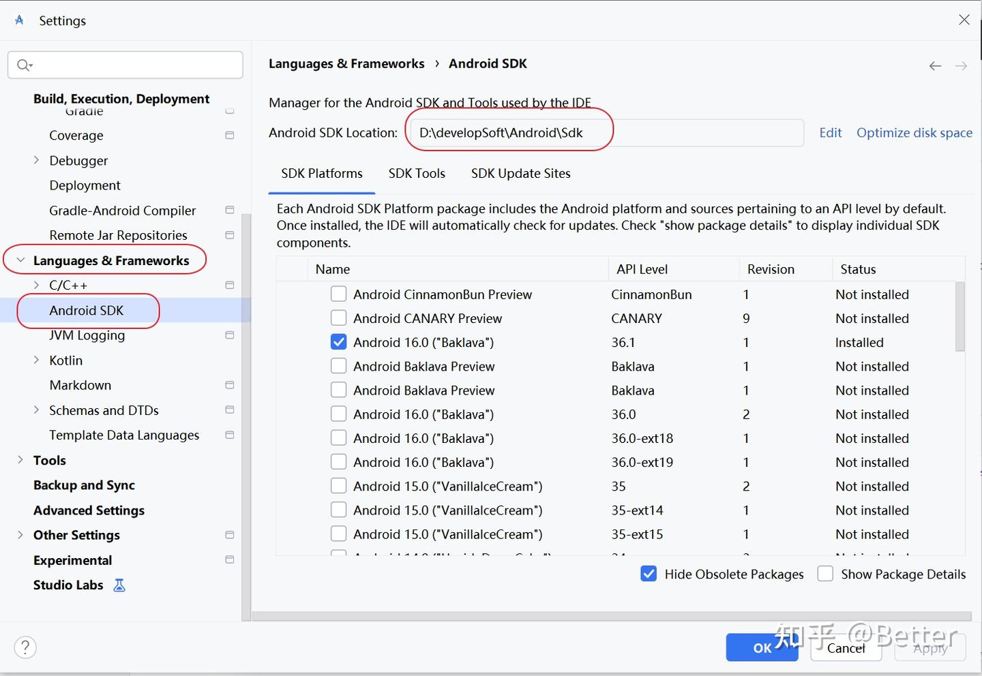Expand Schemas and DTDs node
The width and height of the screenshot is (982, 676).
(x=37, y=410)
